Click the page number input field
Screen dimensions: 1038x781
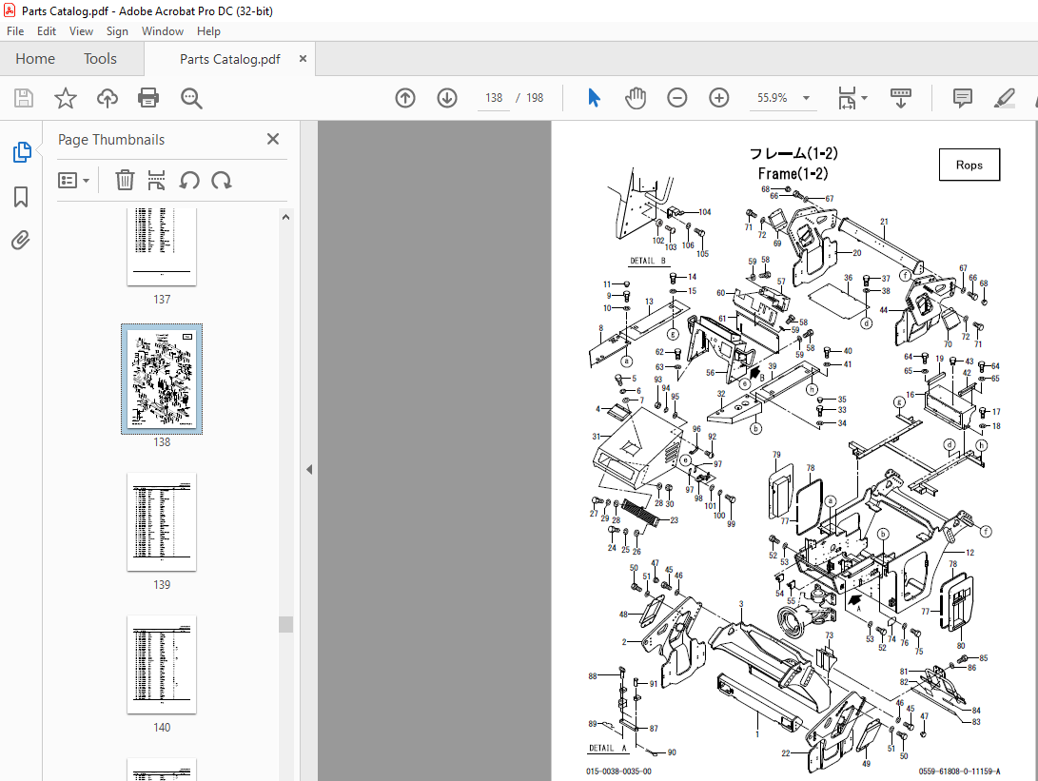pyautogui.click(x=494, y=98)
